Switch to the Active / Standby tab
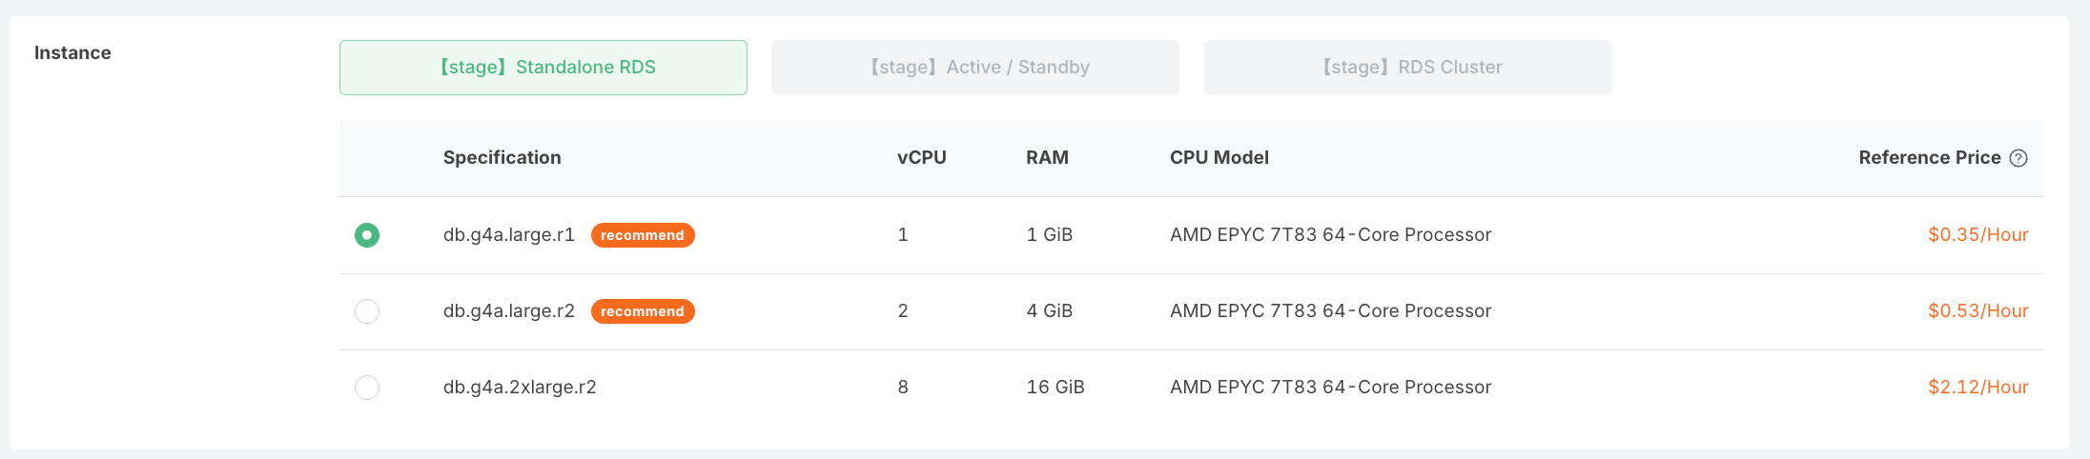The height and width of the screenshot is (459, 2090). (x=975, y=68)
